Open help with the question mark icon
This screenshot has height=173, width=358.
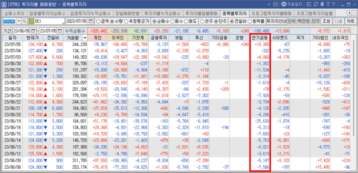333,4
